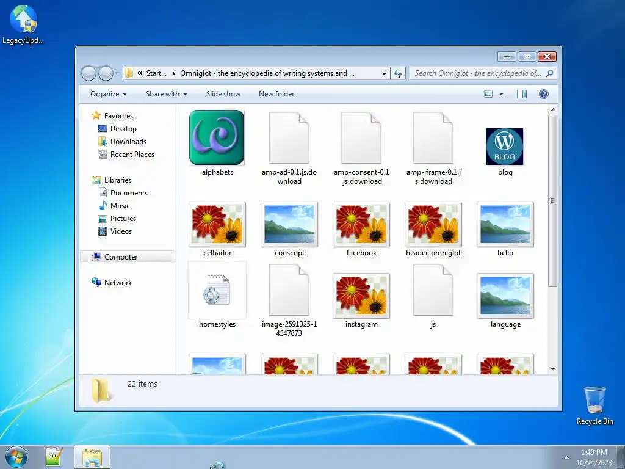
Task: Select the hello image file
Action: click(x=505, y=224)
